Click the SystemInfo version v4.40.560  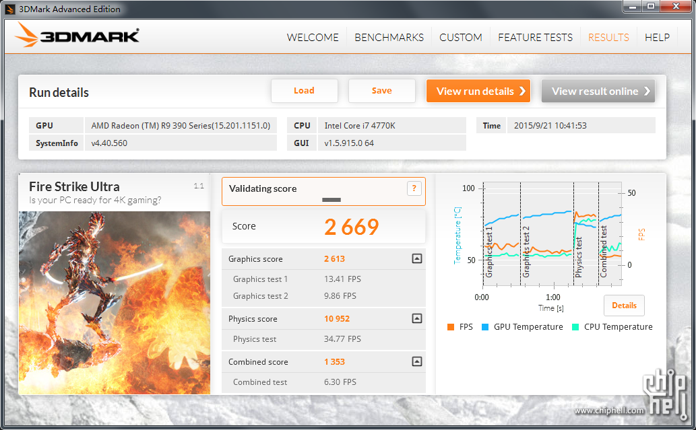(x=109, y=143)
